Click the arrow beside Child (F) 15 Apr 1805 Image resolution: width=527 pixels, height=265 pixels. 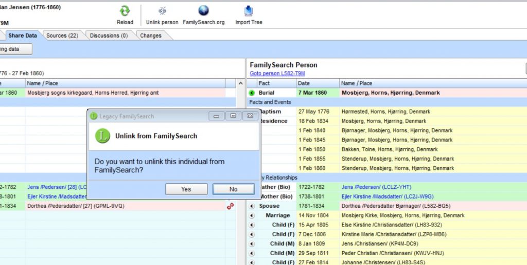click(252, 225)
